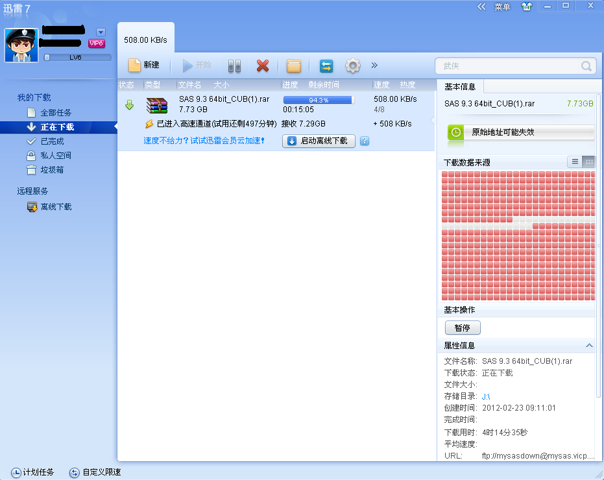The image size is (604, 480).
Task: Collapse the 属性信息 section chevron
Action: point(589,346)
